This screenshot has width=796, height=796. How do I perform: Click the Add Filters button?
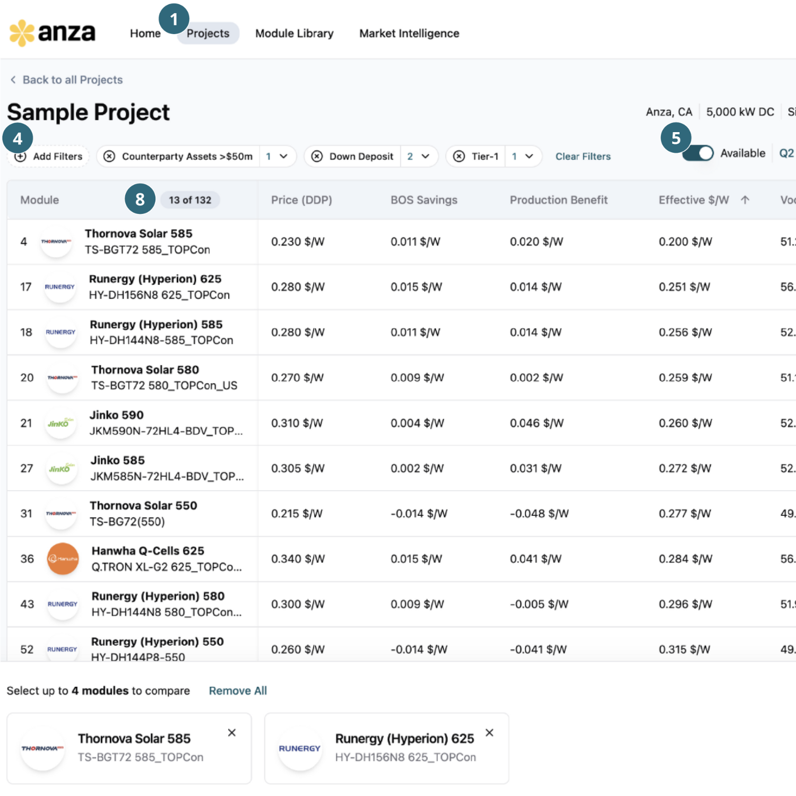[x=48, y=157]
